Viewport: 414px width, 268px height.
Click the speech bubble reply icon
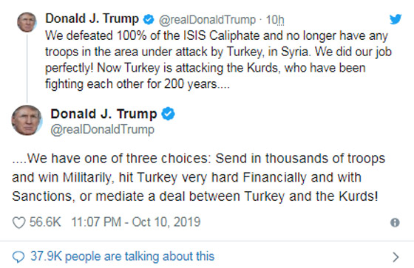[18, 257]
